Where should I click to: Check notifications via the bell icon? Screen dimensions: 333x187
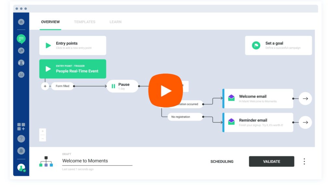tap(21, 150)
